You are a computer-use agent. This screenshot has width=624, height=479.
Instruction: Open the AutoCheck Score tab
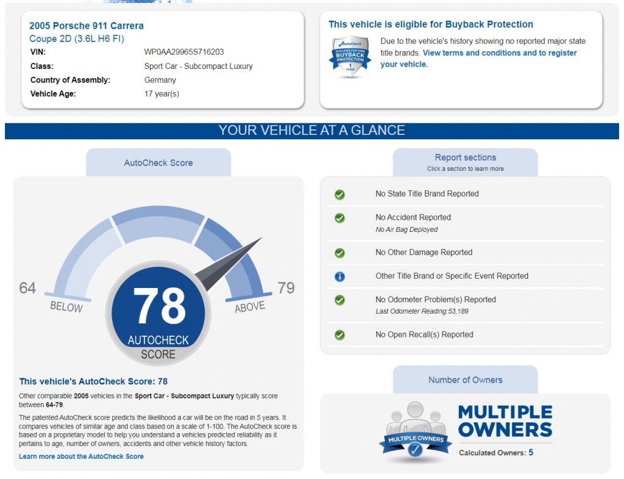coord(158,162)
